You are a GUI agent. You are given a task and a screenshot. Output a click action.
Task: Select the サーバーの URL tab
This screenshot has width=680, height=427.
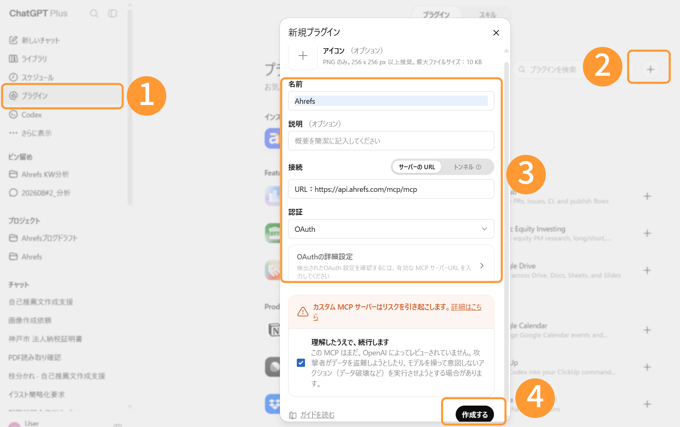tap(417, 167)
